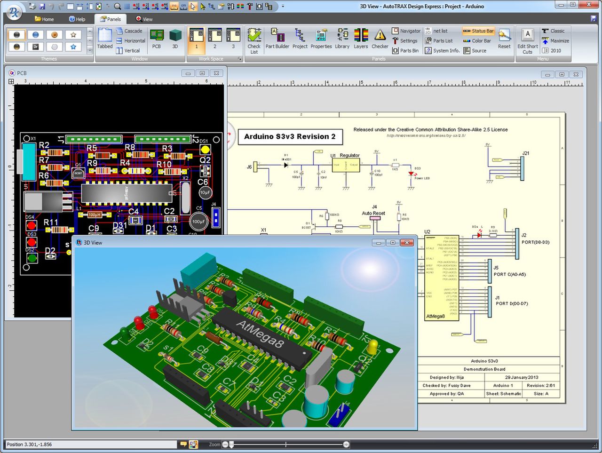Show the net list panel
Image resolution: width=602 pixels, height=453 pixels.
[436, 31]
